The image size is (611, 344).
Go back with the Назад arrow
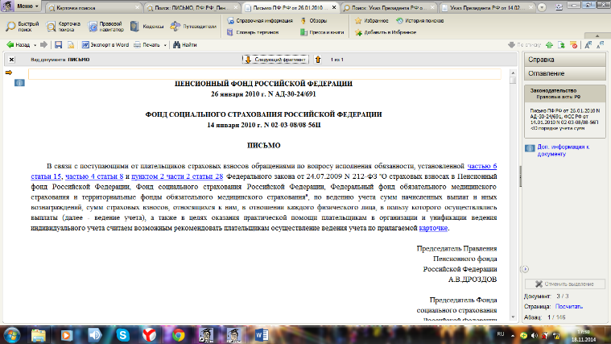[x=19, y=45]
